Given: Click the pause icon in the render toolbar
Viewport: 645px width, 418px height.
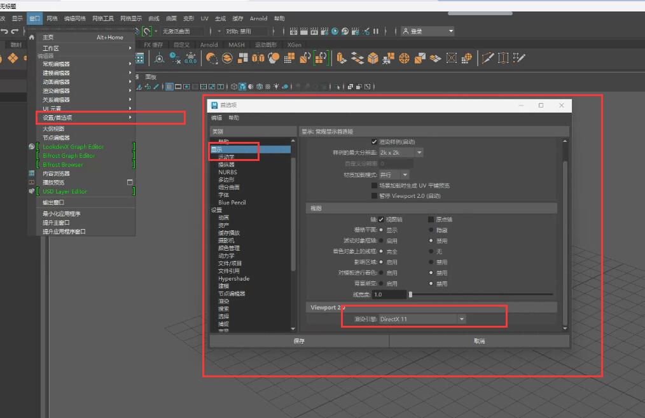Looking at the screenshot, I should [376, 31].
